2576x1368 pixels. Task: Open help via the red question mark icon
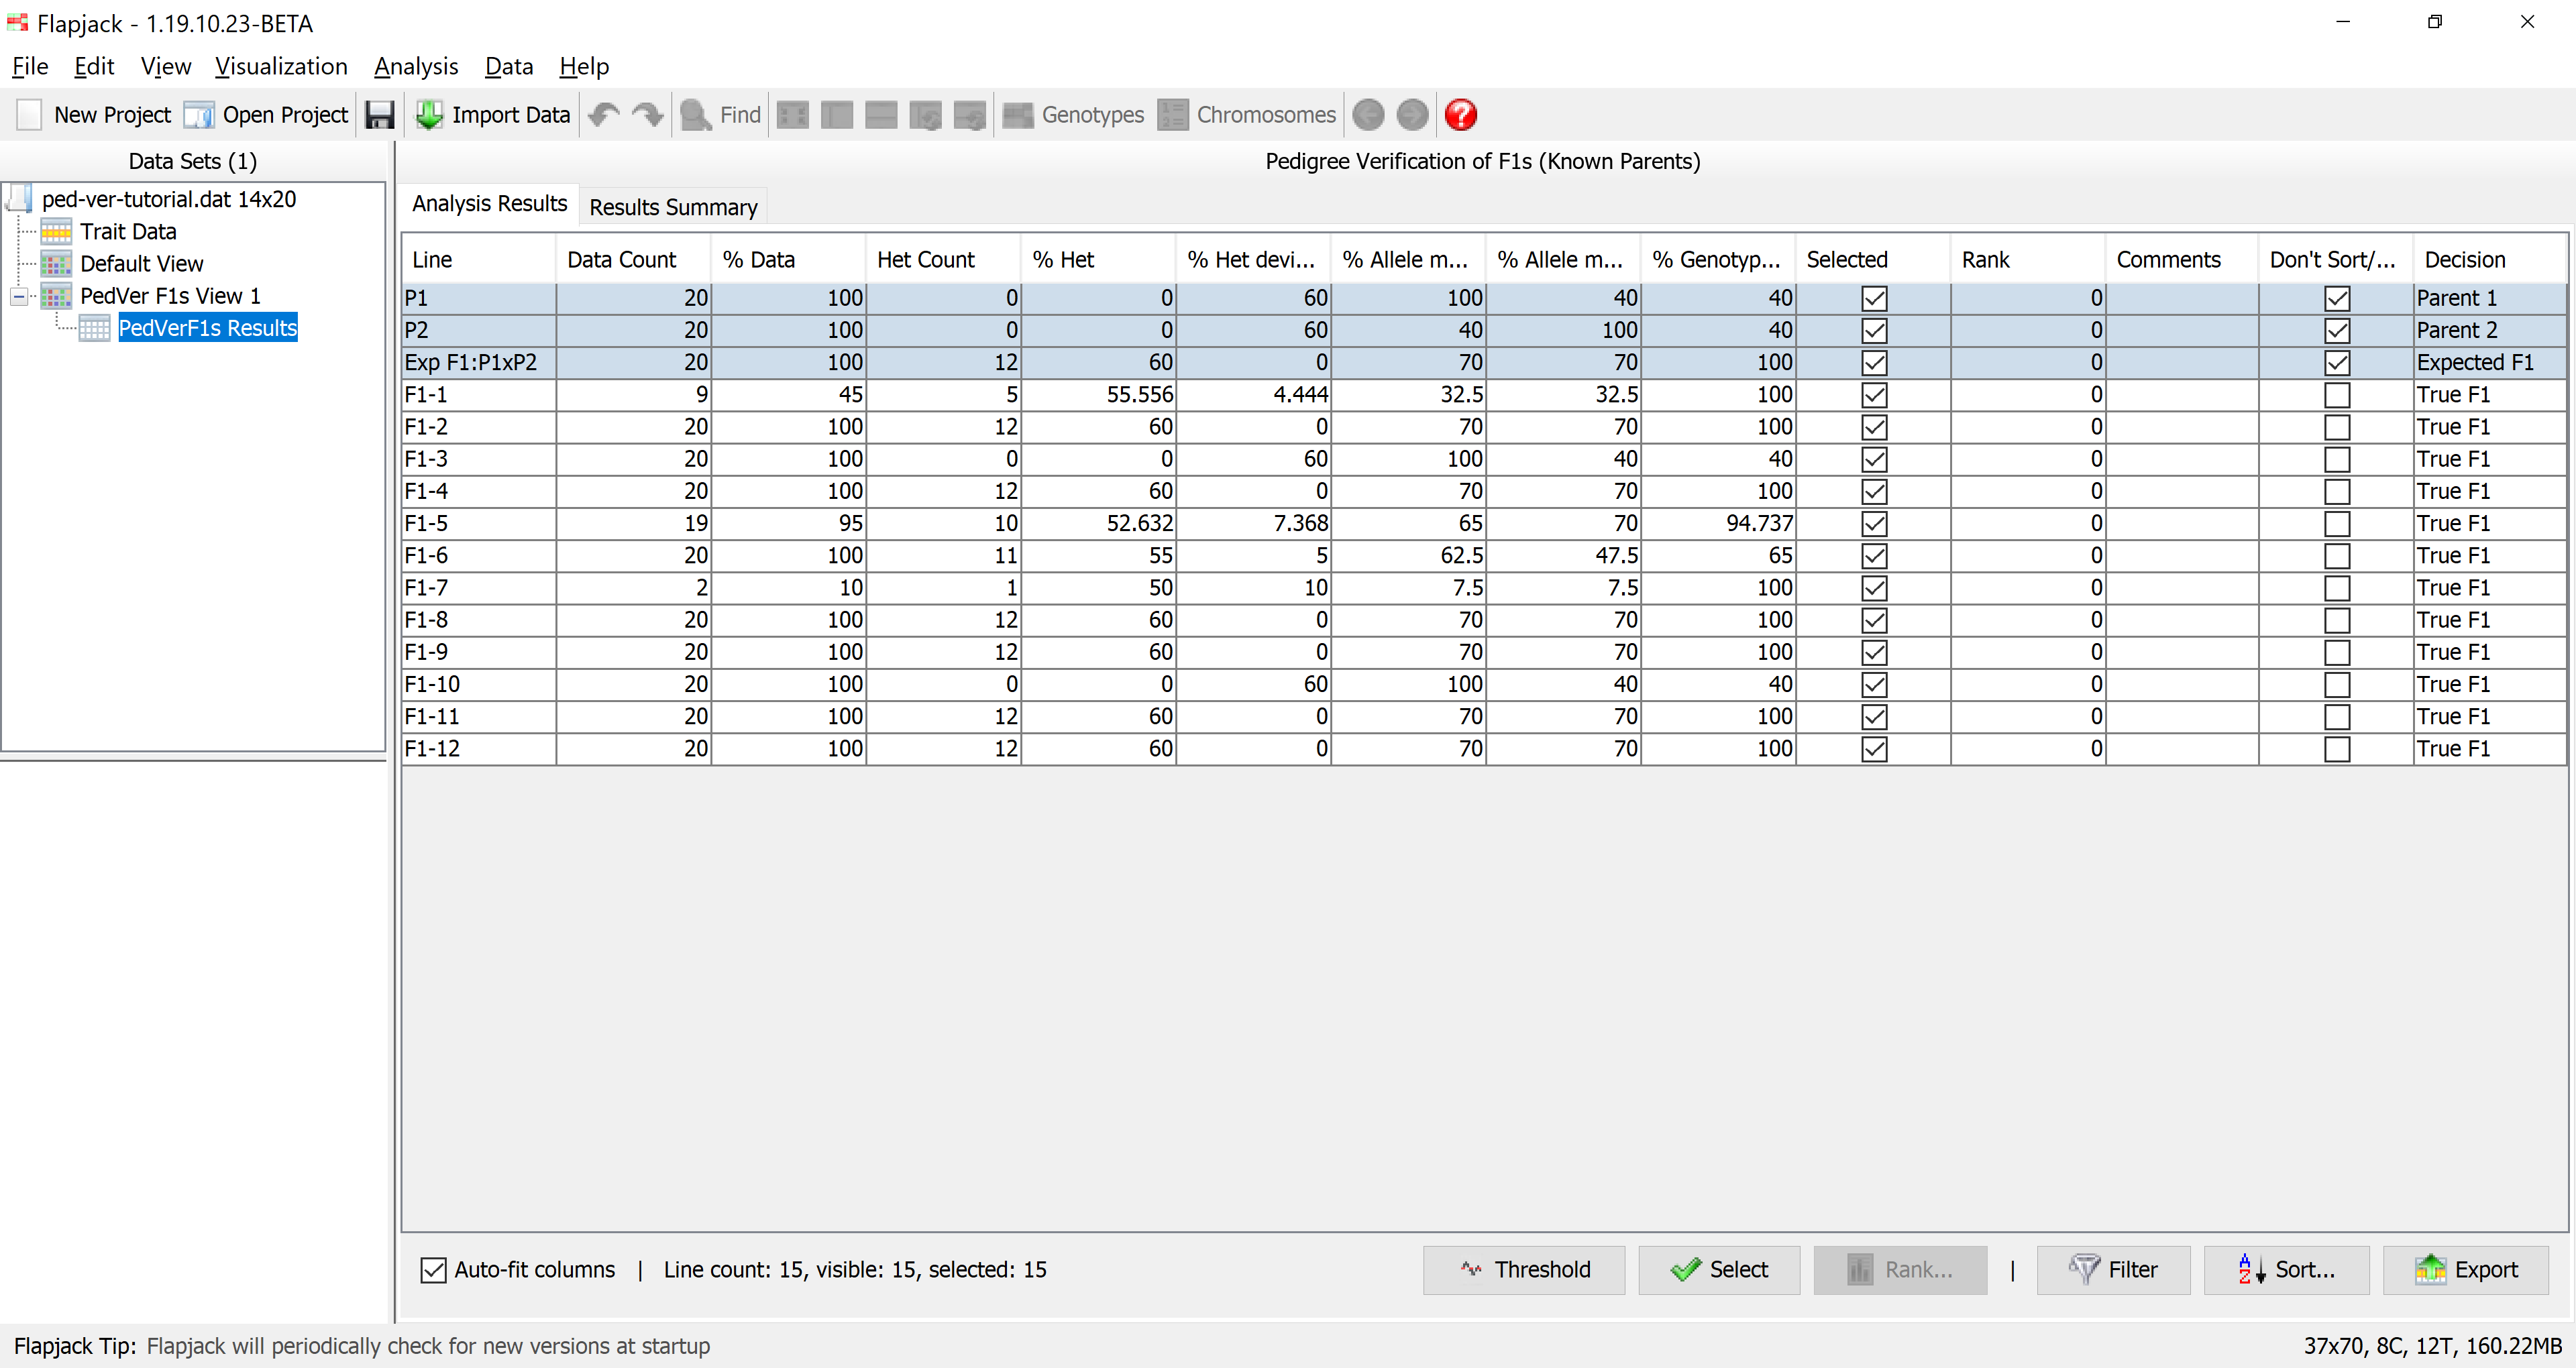1461,115
